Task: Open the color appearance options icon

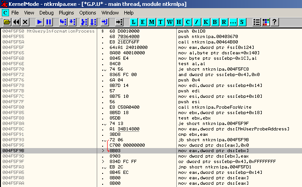Action: pos(265,22)
